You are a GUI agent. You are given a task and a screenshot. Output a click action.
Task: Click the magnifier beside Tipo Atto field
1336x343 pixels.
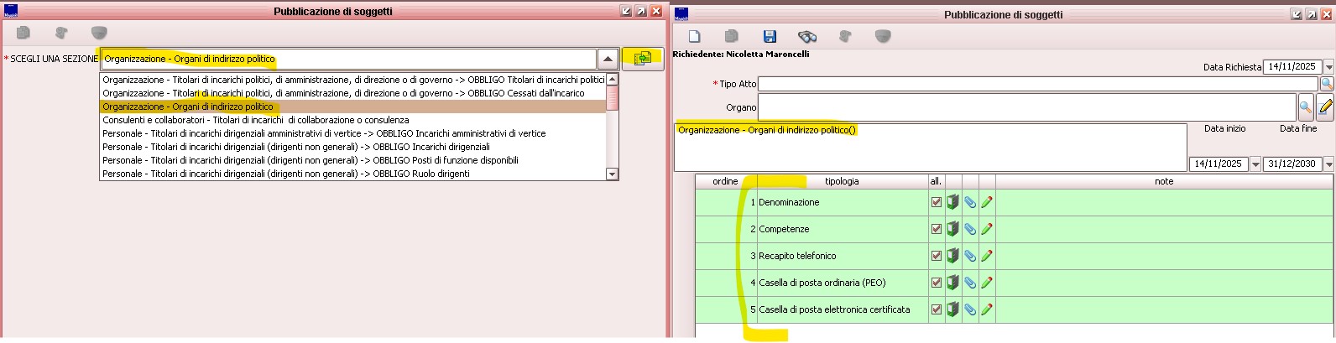coord(1327,84)
